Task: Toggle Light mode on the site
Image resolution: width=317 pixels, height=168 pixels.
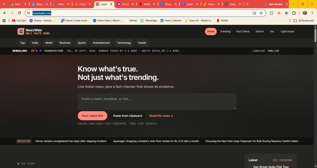Action: [287, 31]
